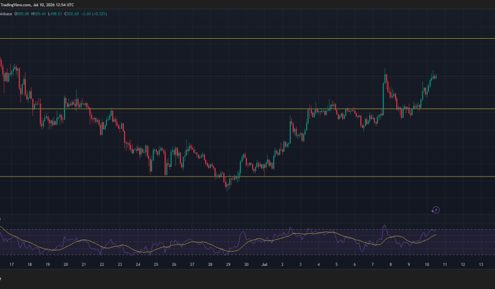Click date label 25 on time axis
This screenshot has height=289, width=495.
click(156, 265)
